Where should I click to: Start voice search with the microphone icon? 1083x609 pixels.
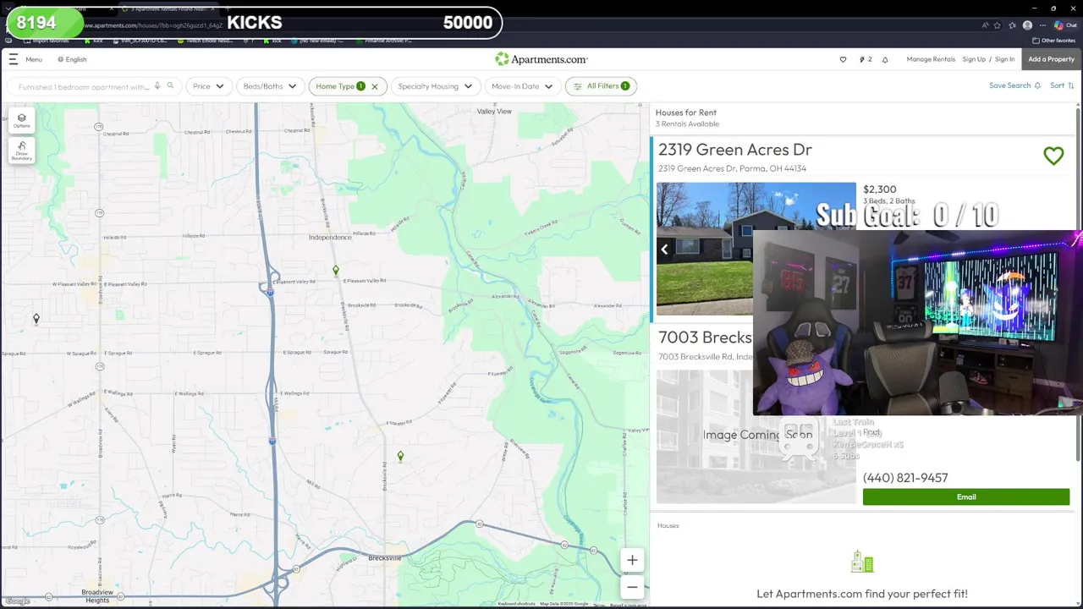click(157, 86)
